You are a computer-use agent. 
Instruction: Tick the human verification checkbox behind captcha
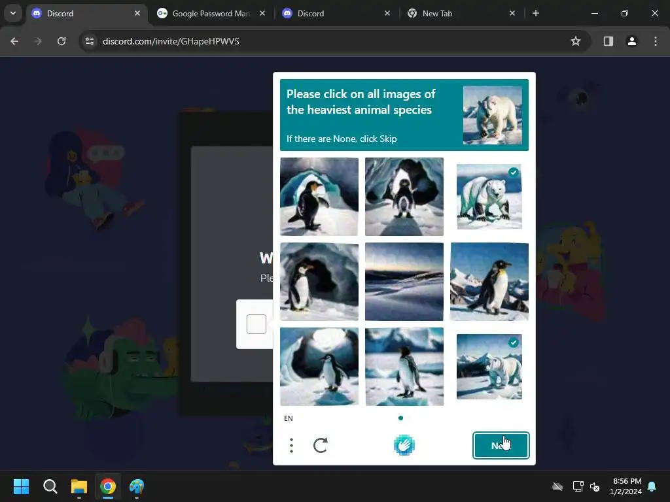coord(256,324)
